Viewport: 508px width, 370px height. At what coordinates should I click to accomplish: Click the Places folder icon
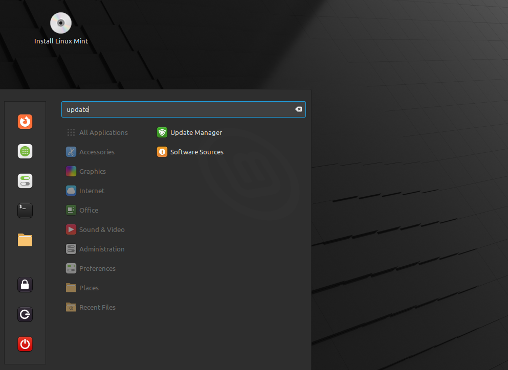71,288
